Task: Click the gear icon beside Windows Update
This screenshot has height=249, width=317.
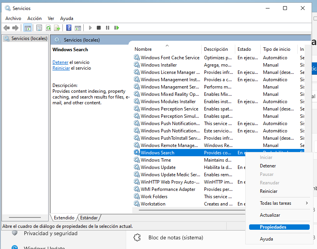Action: pos(137,167)
